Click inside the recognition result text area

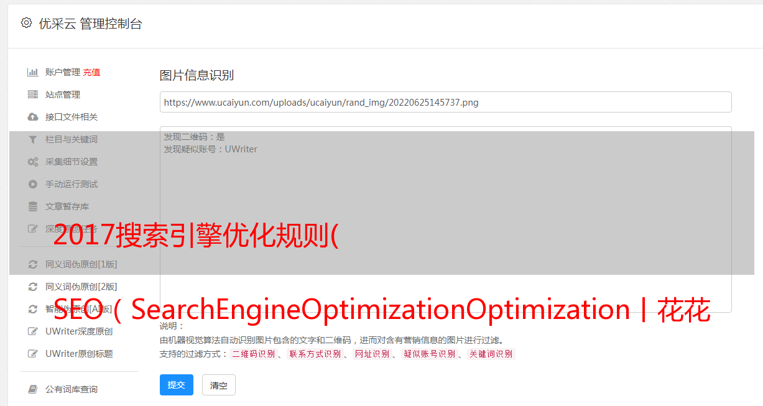[x=445, y=219]
